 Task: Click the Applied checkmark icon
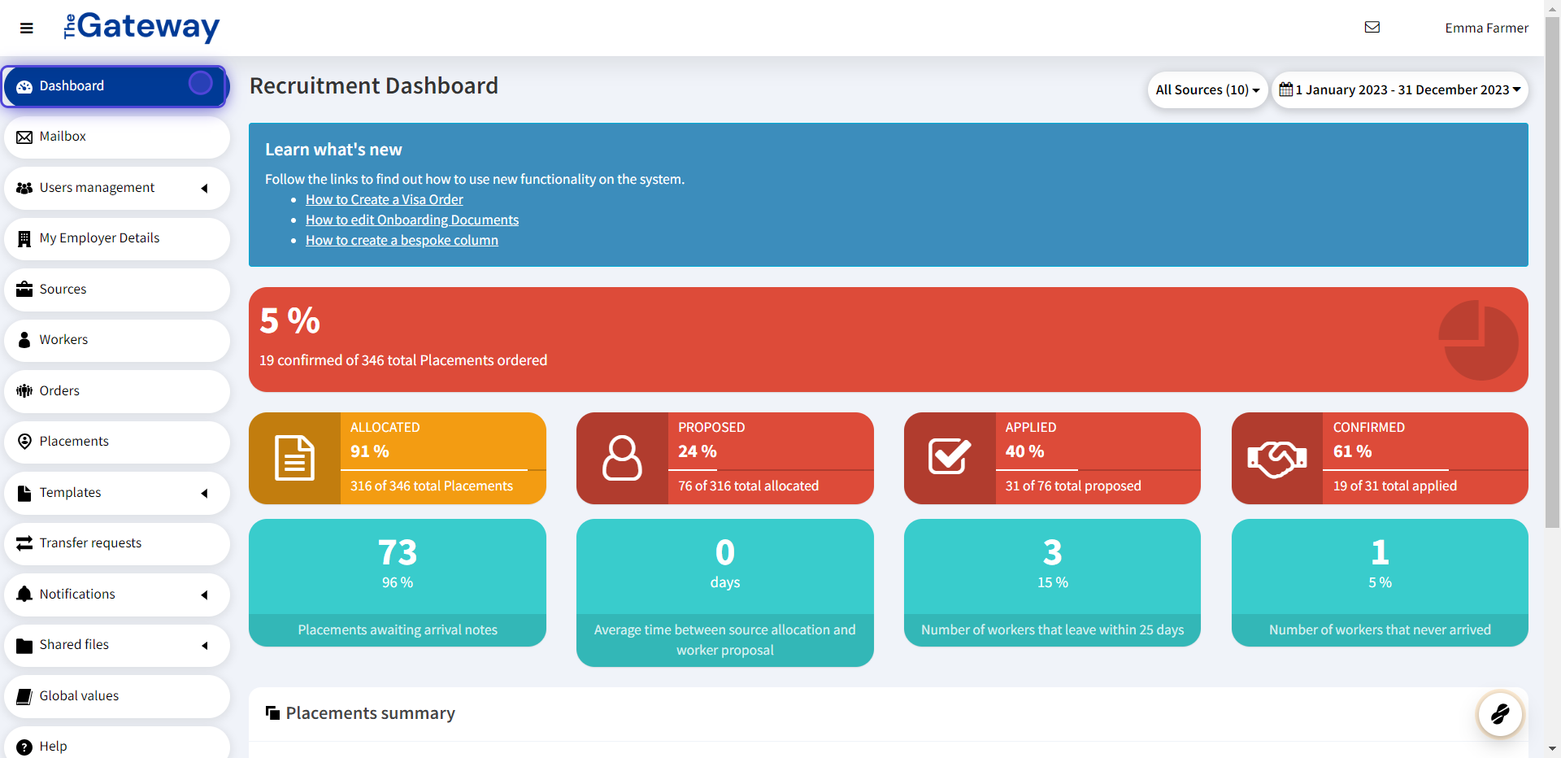[x=950, y=456]
